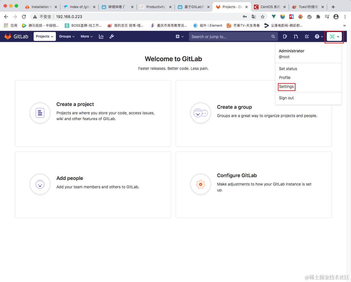Image resolution: width=351 pixels, height=282 pixels.
Task: Open the Apps (应用) bookmark shortcut
Action: click(x=11, y=25)
